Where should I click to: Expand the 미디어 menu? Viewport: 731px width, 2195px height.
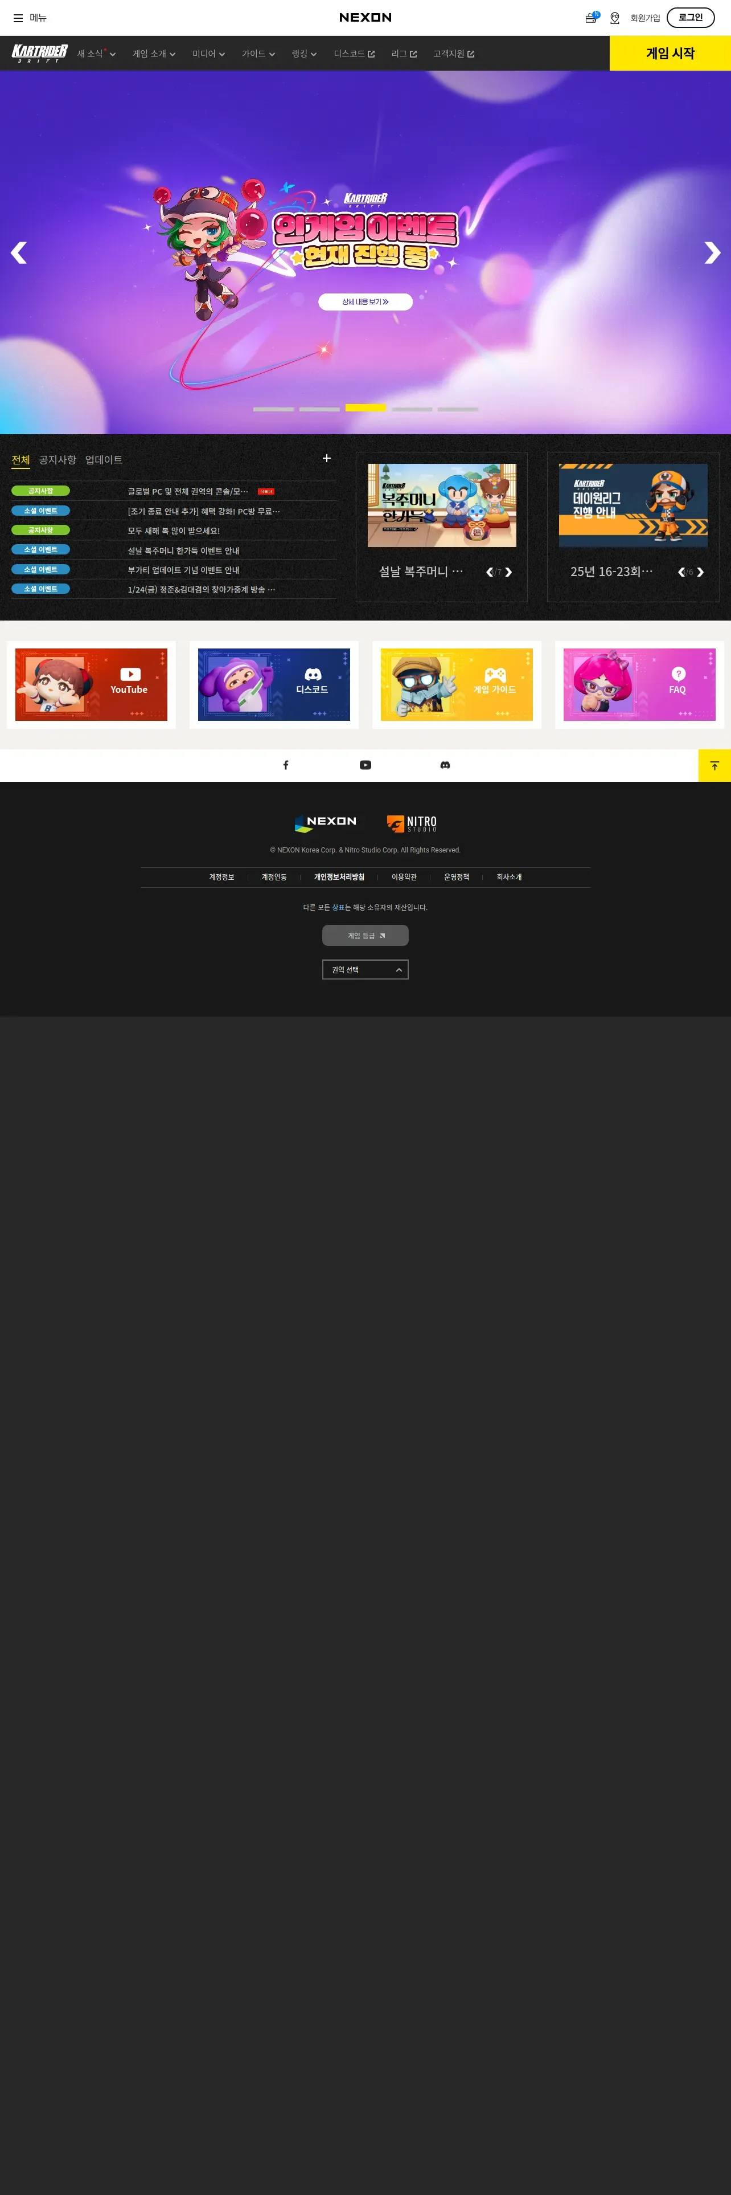tap(208, 54)
